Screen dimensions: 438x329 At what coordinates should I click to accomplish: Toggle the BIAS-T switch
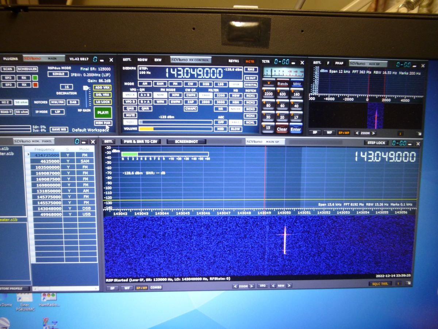pos(7,112)
